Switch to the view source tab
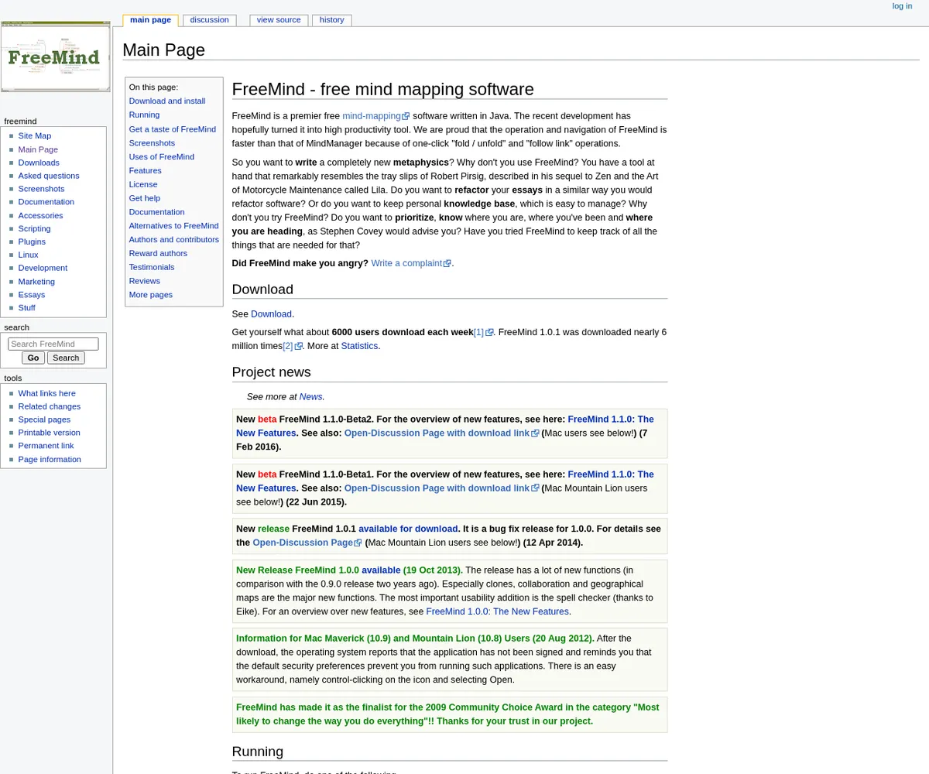This screenshot has height=774, width=929. click(x=278, y=20)
